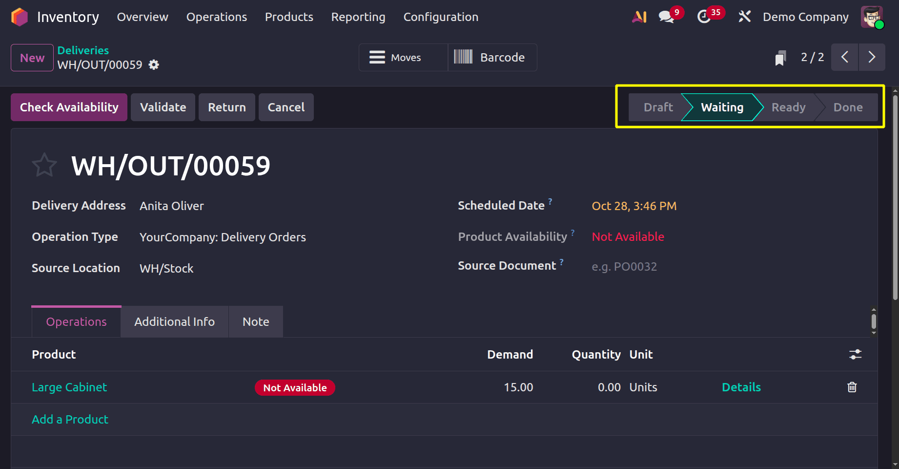Open the user profile avatar menu
The width and height of the screenshot is (899, 469).
click(x=873, y=17)
